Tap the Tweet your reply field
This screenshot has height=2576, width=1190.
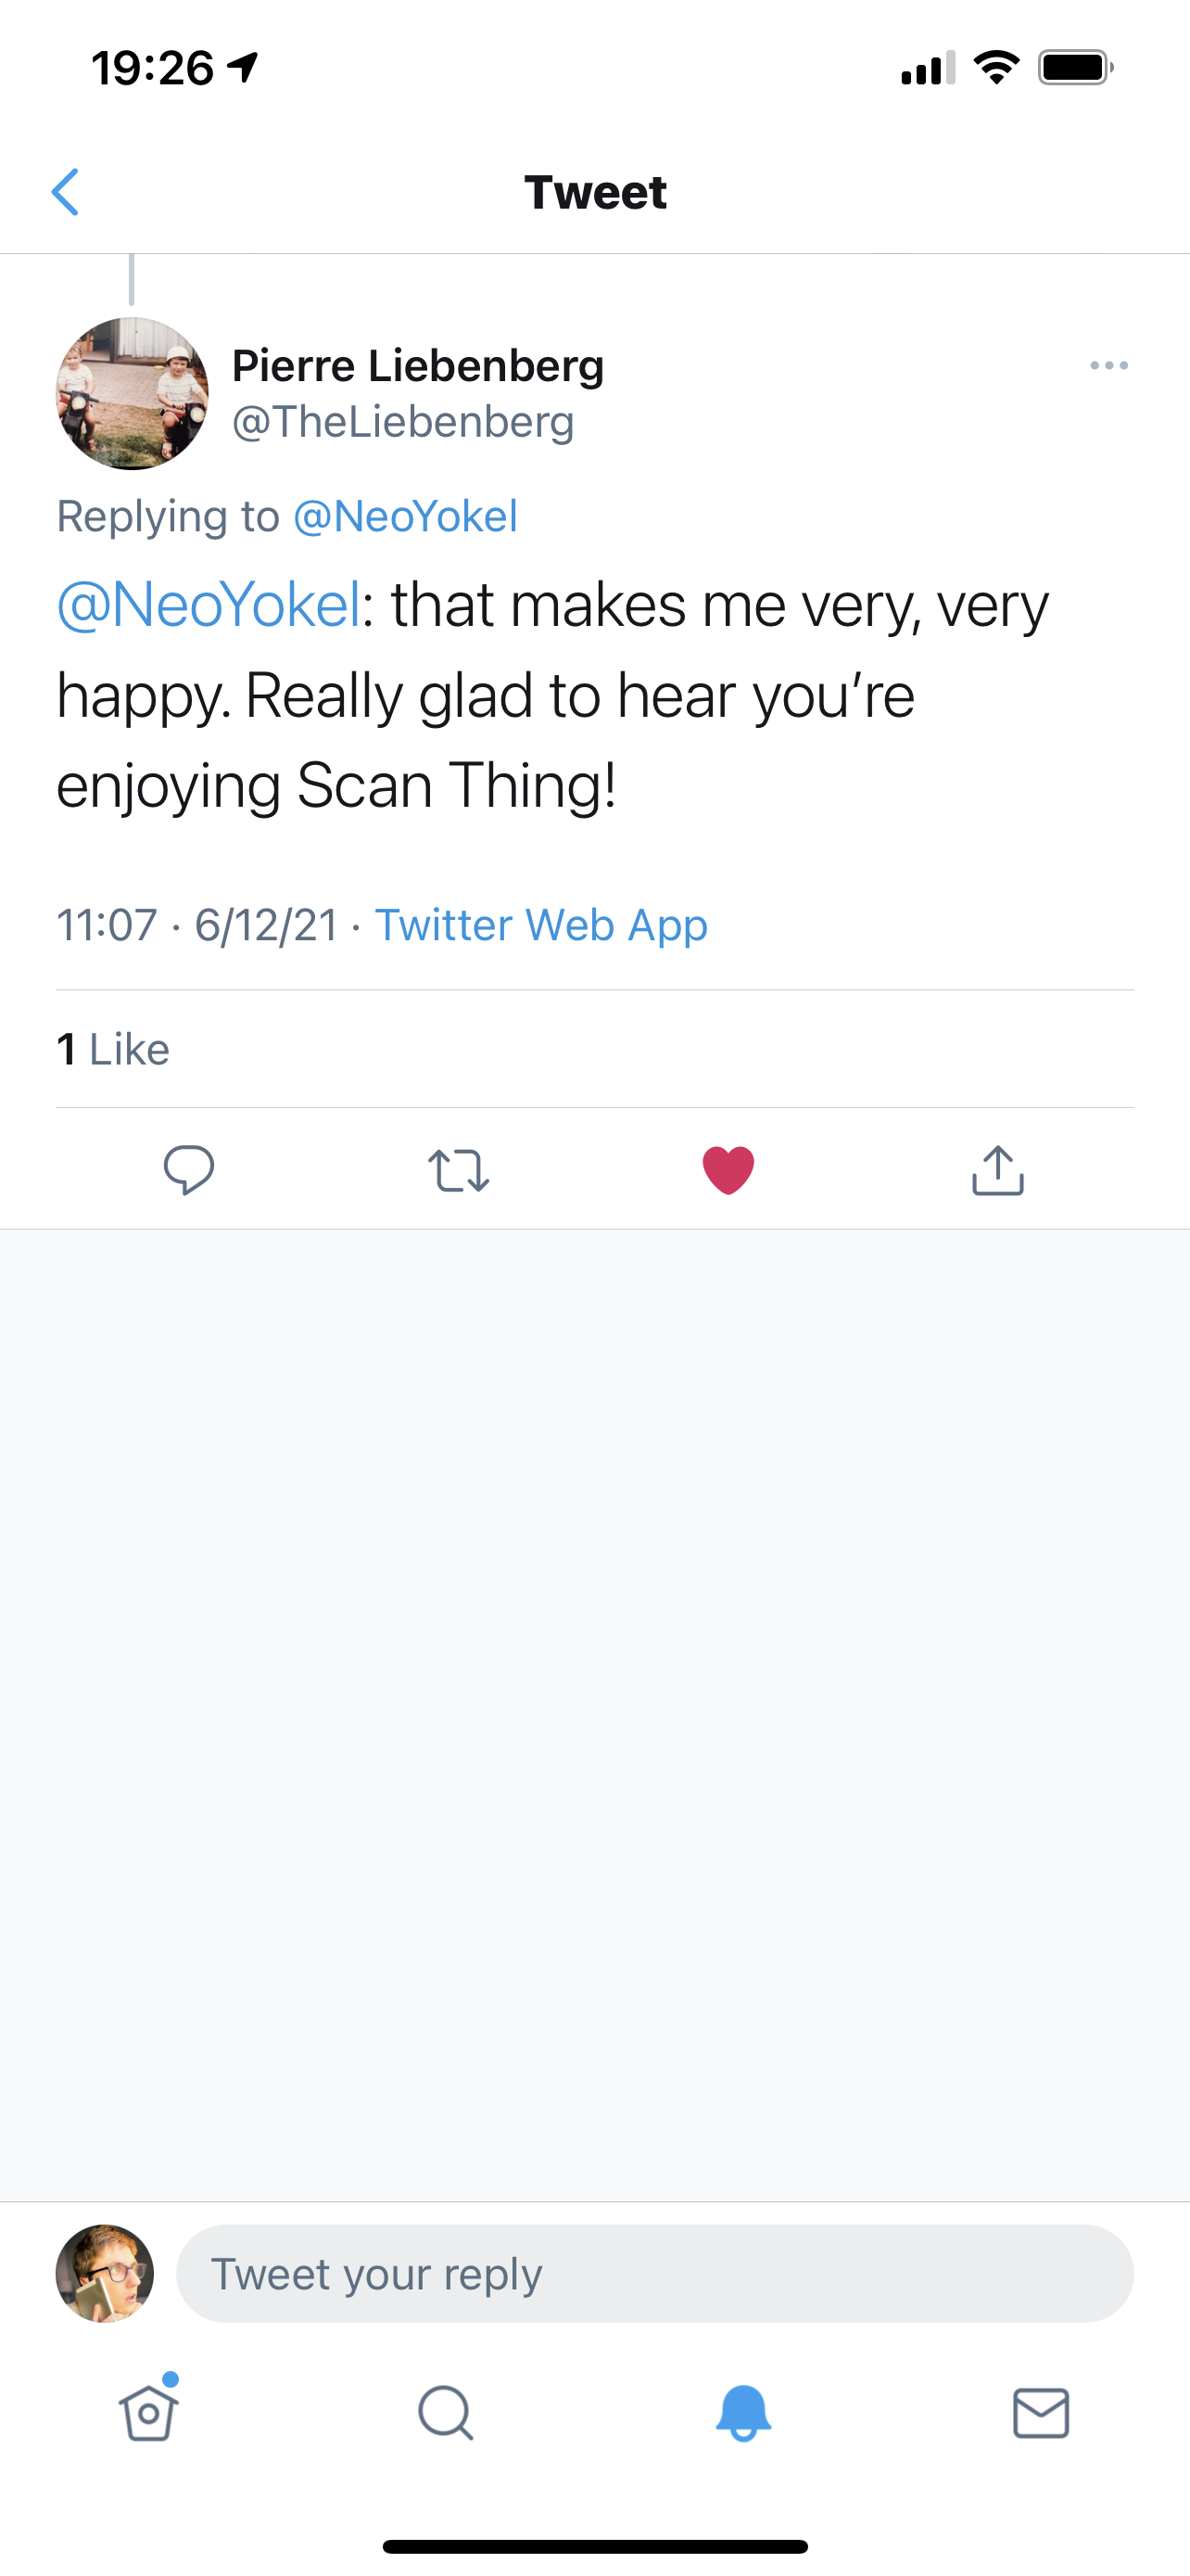pos(654,2274)
